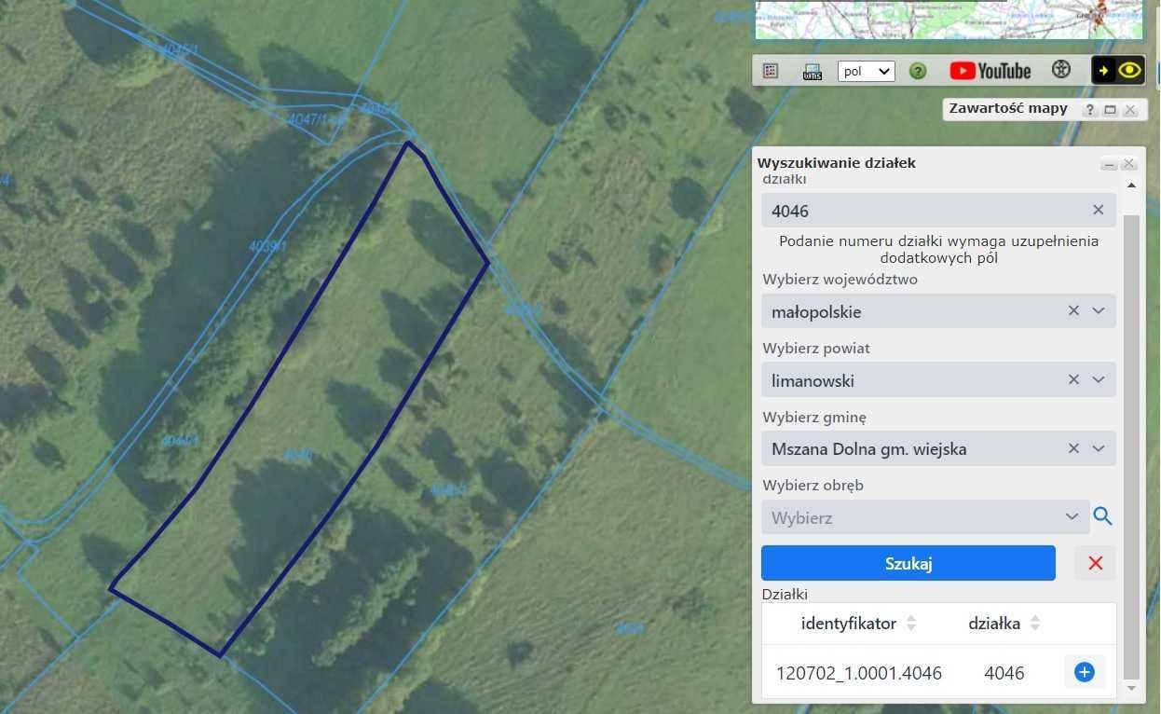The image size is (1161, 714).
Task: Open the legend list icon in toolbar
Action: click(x=771, y=71)
